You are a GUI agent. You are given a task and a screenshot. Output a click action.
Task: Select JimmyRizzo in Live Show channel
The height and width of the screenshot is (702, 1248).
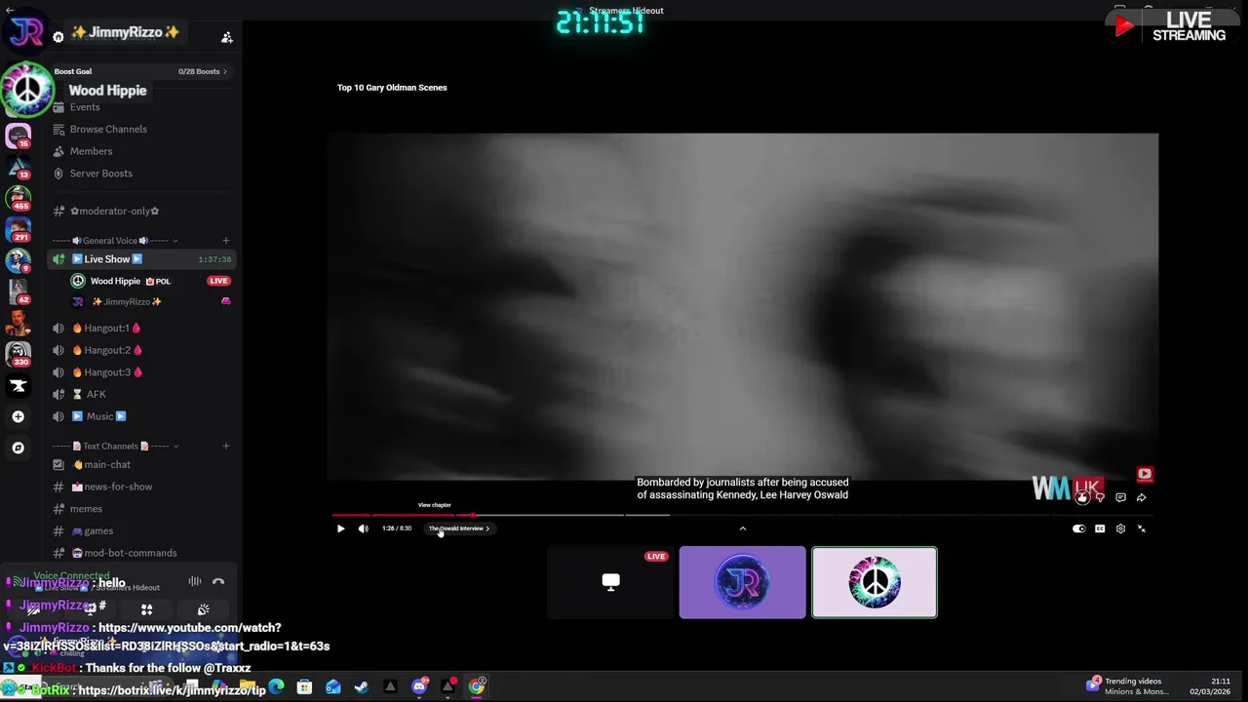pos(127,302)
